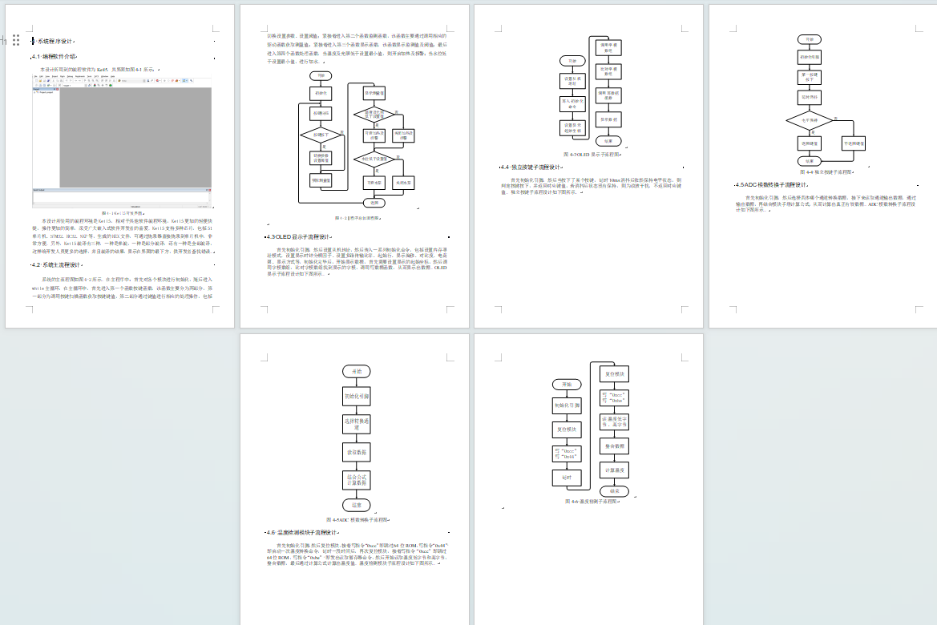Screen dimensions: 937x625
Task: Click '计算温度' box in temperature flowchart
Action: coord(614,470)
